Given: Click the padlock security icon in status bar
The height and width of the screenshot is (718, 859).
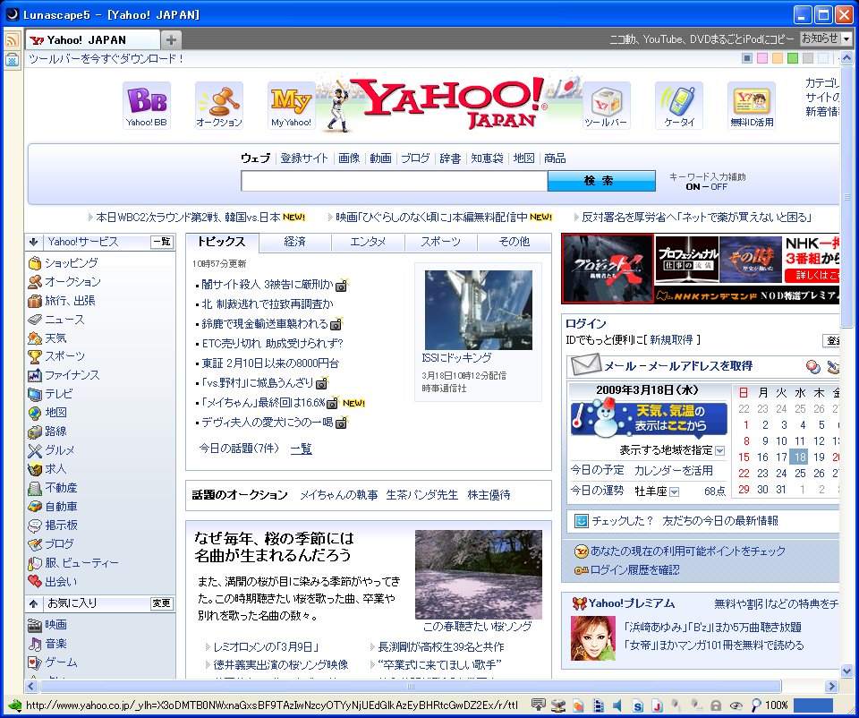Looking at the screenshot, I should tap(716, 705).
